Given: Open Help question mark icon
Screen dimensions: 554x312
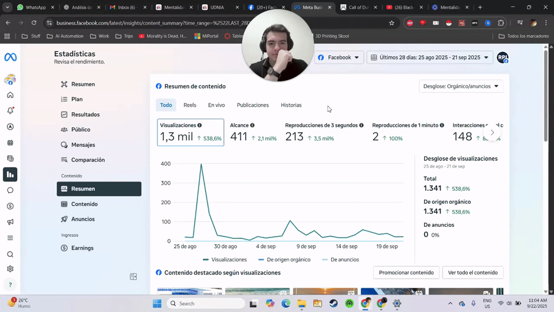Looking at the screenshot, I should pos(10,284).
